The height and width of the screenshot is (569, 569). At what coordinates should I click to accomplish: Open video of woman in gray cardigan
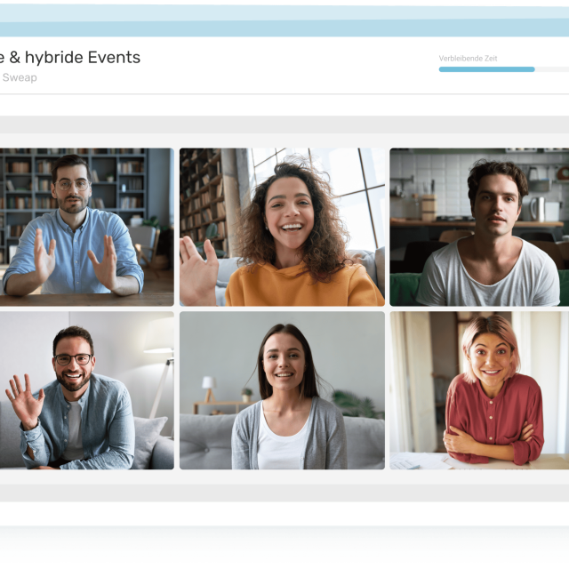point(283,390)
